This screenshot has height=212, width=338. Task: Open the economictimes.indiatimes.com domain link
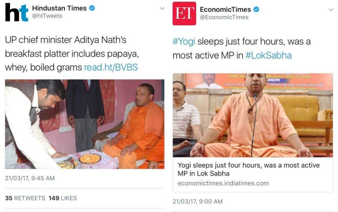coord(223,183)
